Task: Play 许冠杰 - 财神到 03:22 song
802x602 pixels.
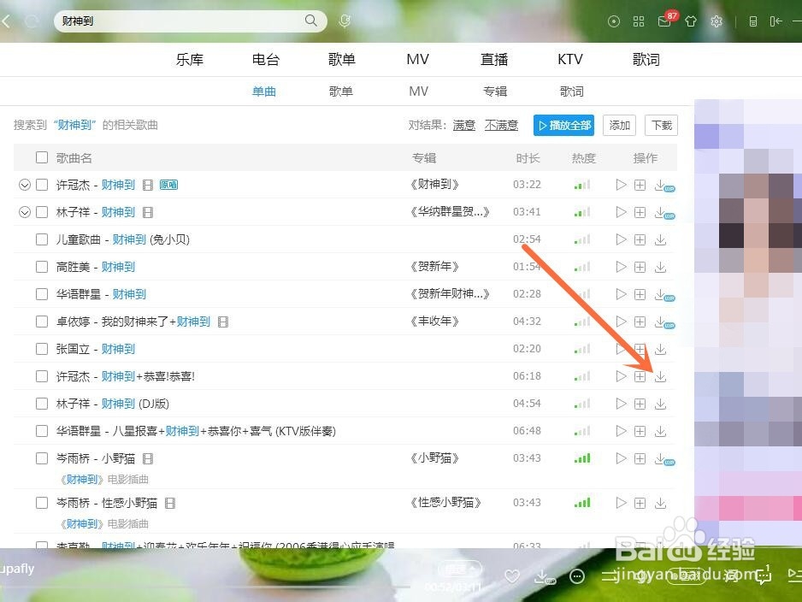Action: tap(621, 185)
